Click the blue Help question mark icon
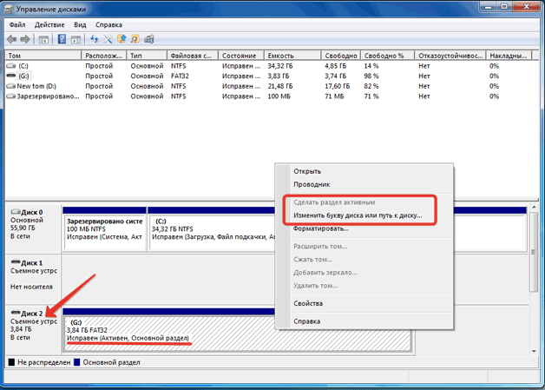Screen dimensions: 545x390 [x=62, y=40]
